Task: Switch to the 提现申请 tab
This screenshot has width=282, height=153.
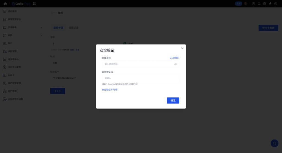Action: (58, 28)
